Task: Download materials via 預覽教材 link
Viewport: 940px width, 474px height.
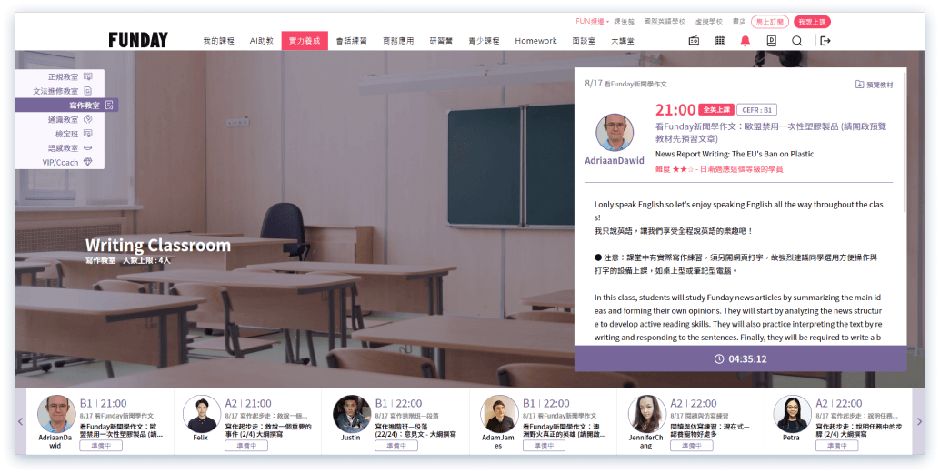Action: (x=875, y=85)
